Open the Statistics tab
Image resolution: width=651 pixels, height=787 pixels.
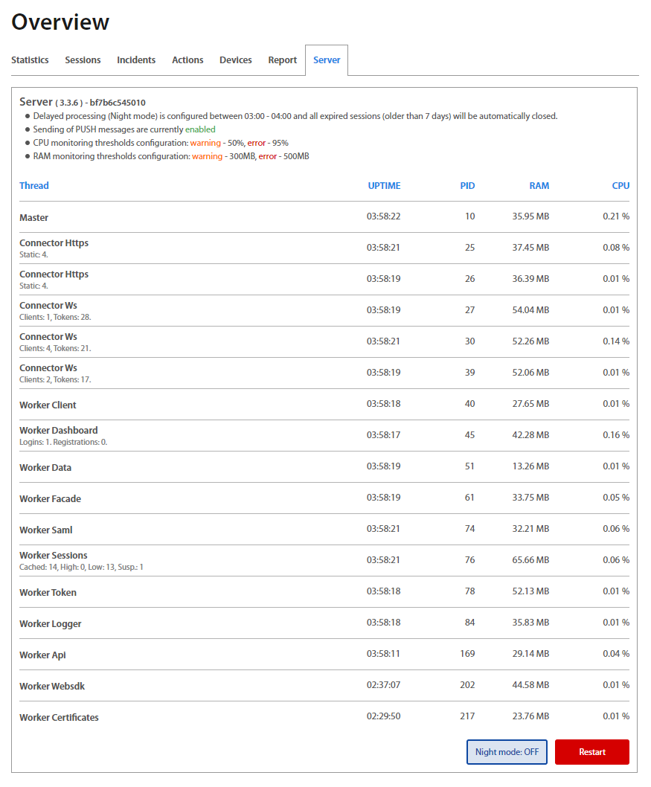click(x=30, y=60)
